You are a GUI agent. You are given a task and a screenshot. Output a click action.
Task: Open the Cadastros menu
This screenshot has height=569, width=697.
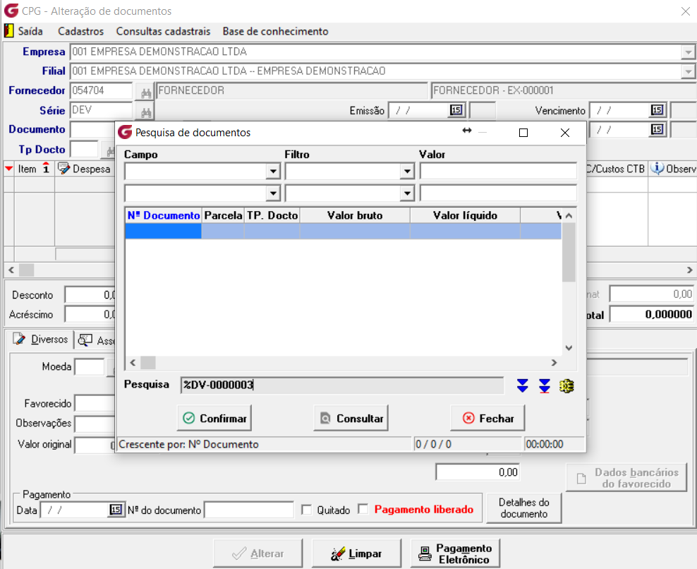pyautogui.click(x=81, y=31)
